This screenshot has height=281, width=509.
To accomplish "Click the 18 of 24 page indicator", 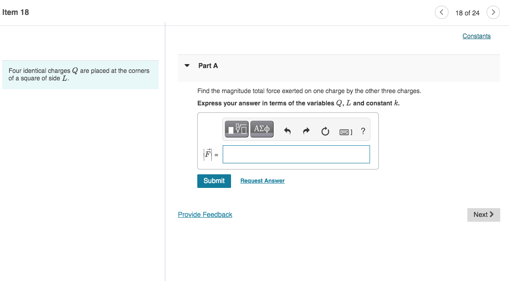I will pyautogui.click(x=467, y=13).
